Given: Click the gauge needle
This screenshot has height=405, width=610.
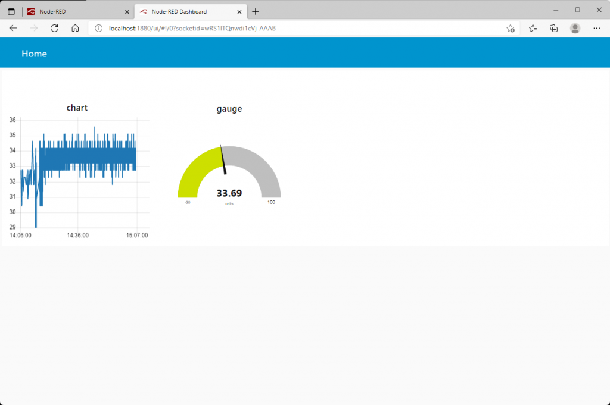Looking at the screenshot, I should pyautogui.click(x=223, y=158).
